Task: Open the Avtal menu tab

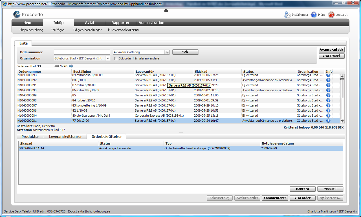Action: pyautogui.click(x=89, y=23)
